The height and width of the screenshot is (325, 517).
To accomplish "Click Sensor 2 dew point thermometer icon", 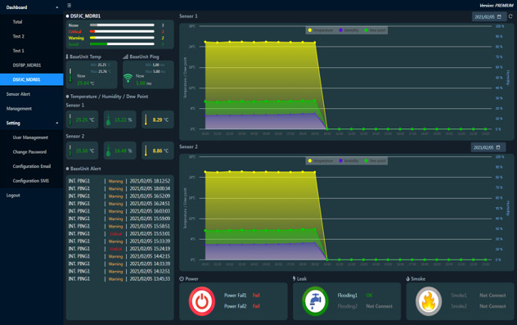I will coord(146,151).
